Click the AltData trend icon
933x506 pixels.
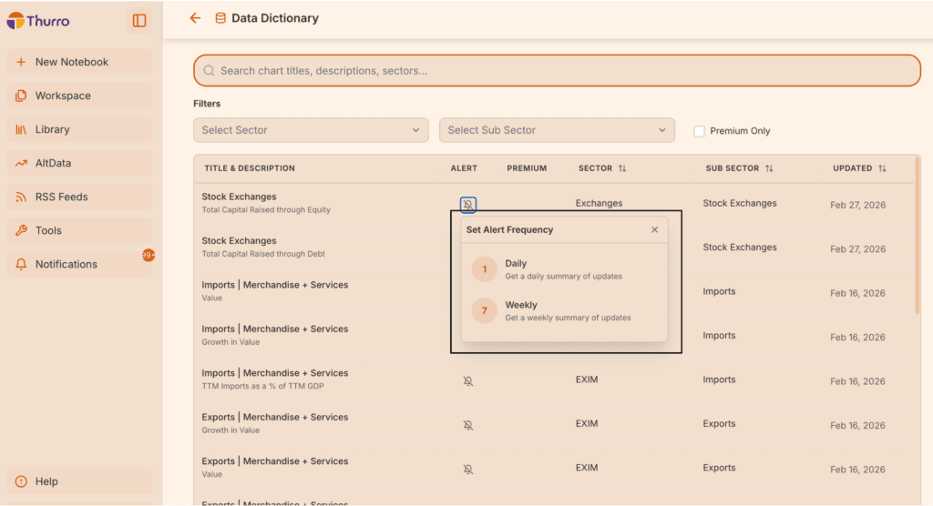[x=22, y=163]
